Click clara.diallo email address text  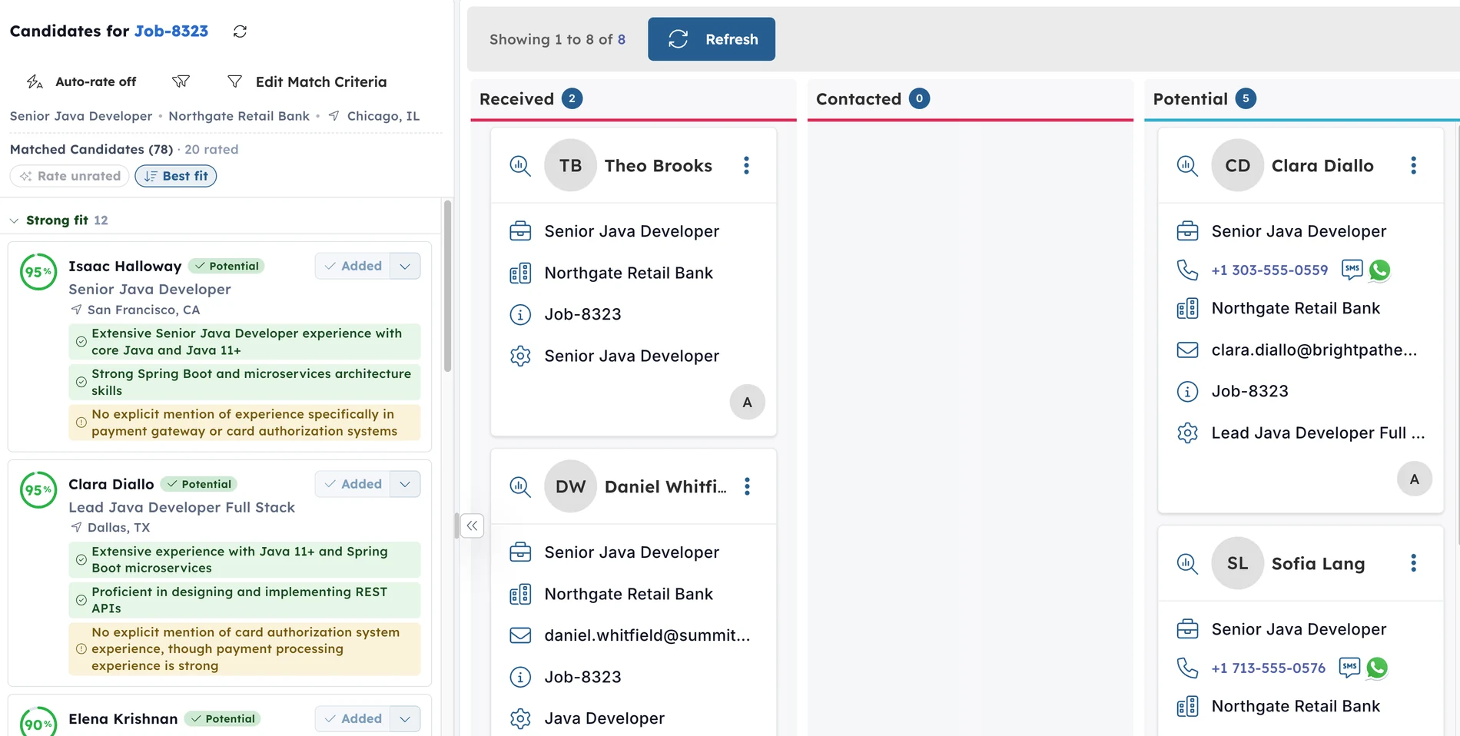[1314, 350]
